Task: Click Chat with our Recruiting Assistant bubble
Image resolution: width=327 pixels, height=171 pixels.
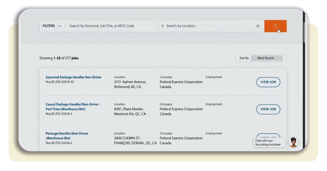Action: click(x=269, y=143)
